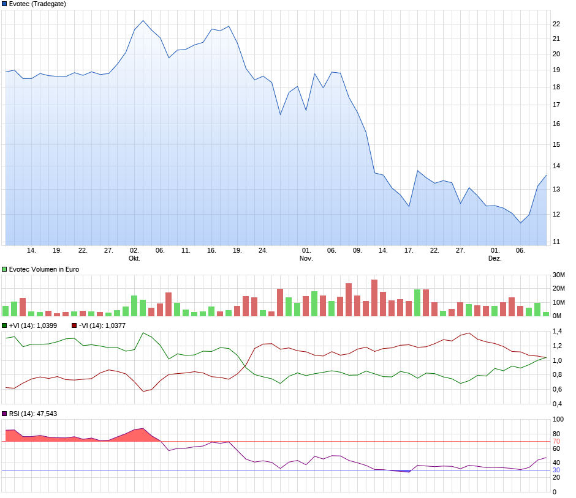Viewport: 576px width, 498px height.
Task: Select the 'Evotec (Tradegate)' chart title
Action: tap(37, 4)
